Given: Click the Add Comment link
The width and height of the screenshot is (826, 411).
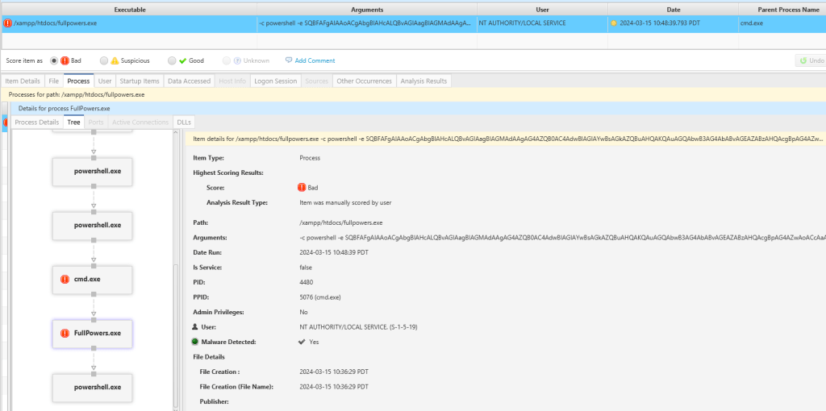Looking at the screenshot, I should coord(315,60).
